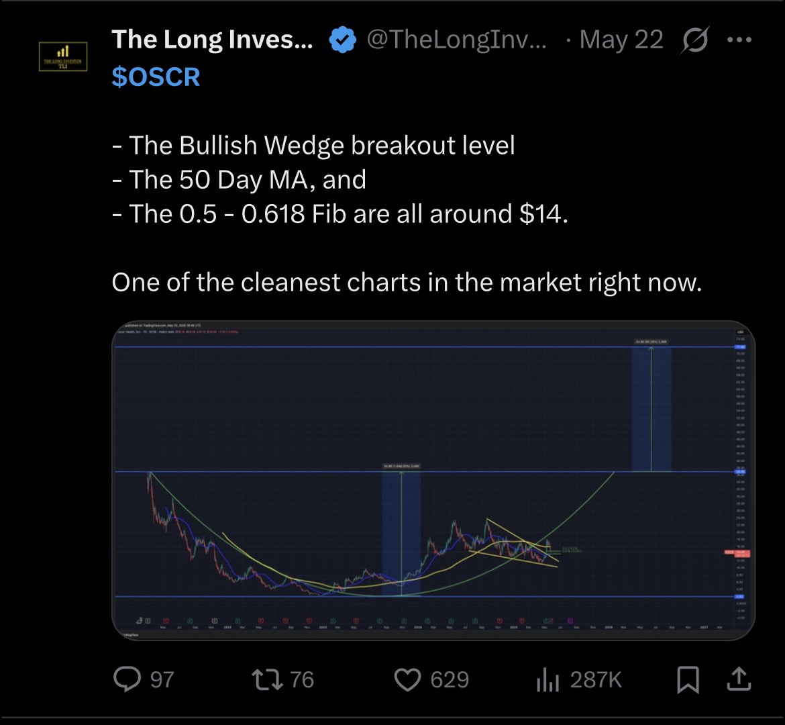The image size is (785, 725).
Task: Open the May 22 timestamp
Action: [x=621, y=40]
